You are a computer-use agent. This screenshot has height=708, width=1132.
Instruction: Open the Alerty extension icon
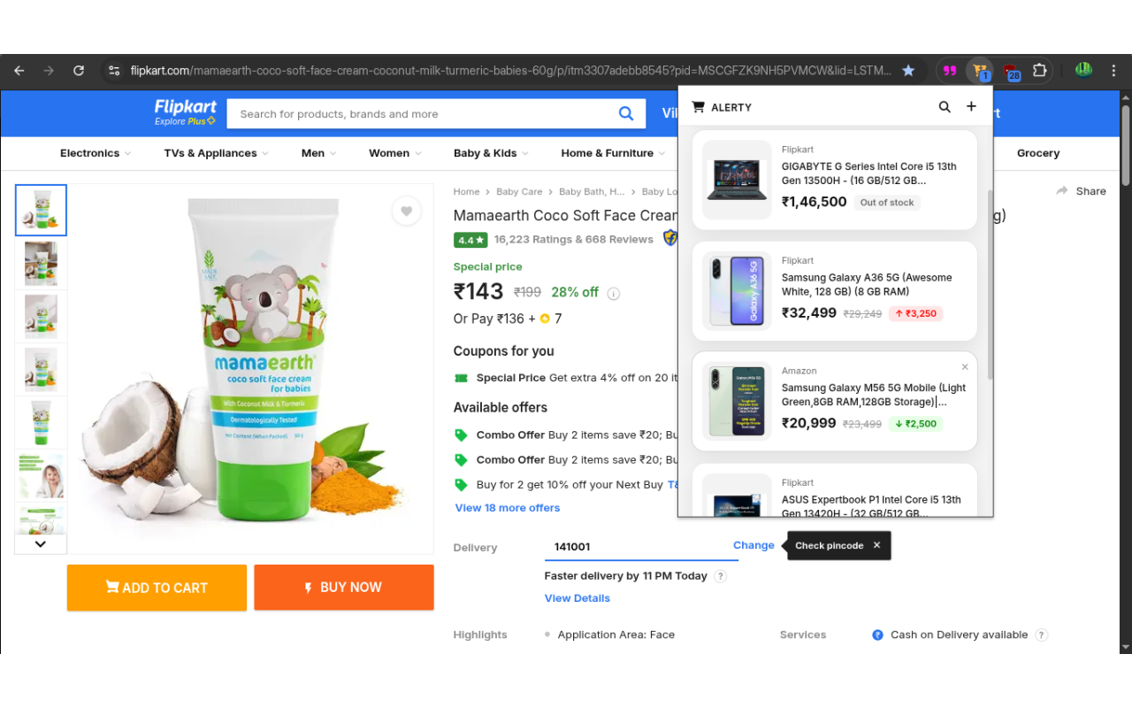pos(979,70)
